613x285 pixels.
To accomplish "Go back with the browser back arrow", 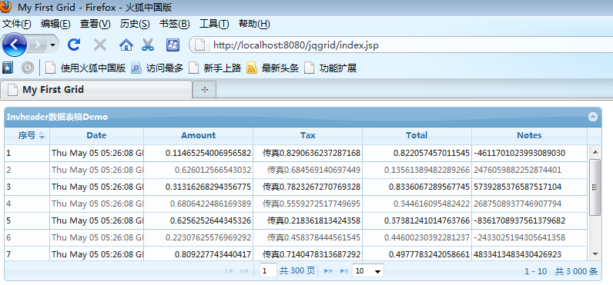I will point(14,45).
